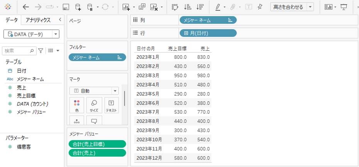Select the メジャー バリュー field
The image size is (359, 167).
point(31,112)
